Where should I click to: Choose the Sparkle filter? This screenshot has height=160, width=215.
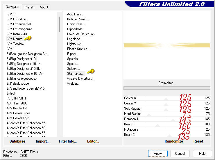coord(72,59)
